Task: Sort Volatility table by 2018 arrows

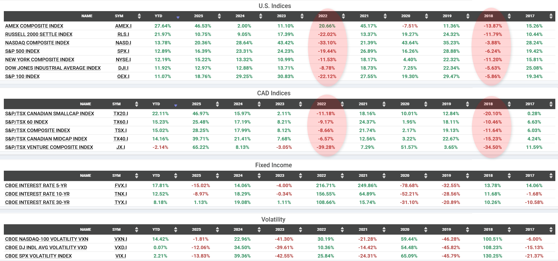Action: (509, 230)
